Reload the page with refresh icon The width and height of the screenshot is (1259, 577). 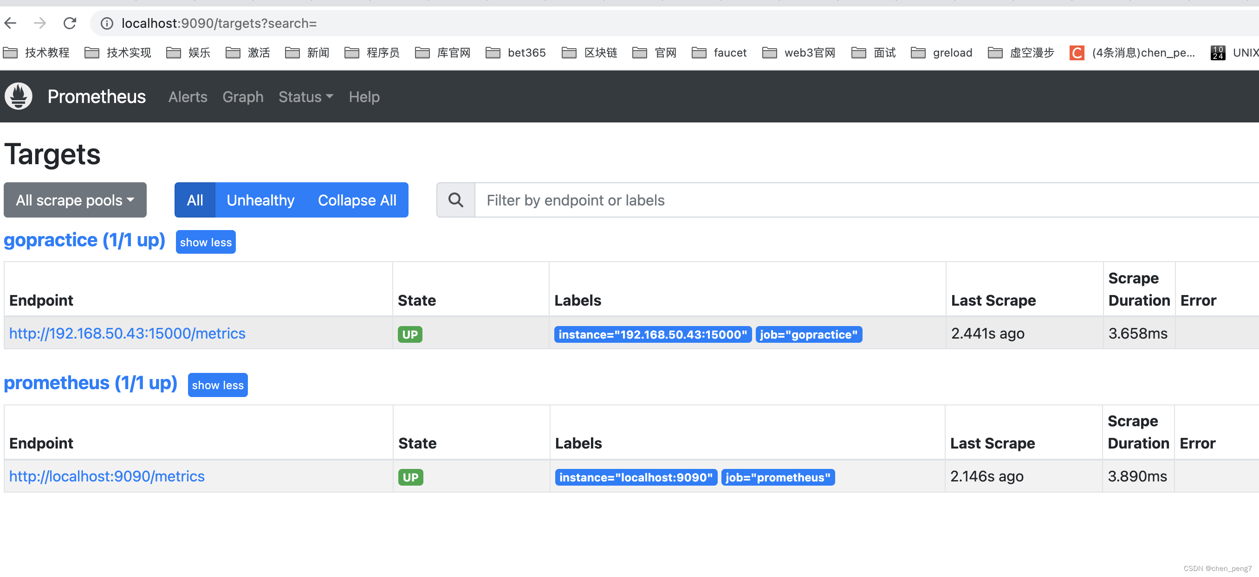pos(70,23)
